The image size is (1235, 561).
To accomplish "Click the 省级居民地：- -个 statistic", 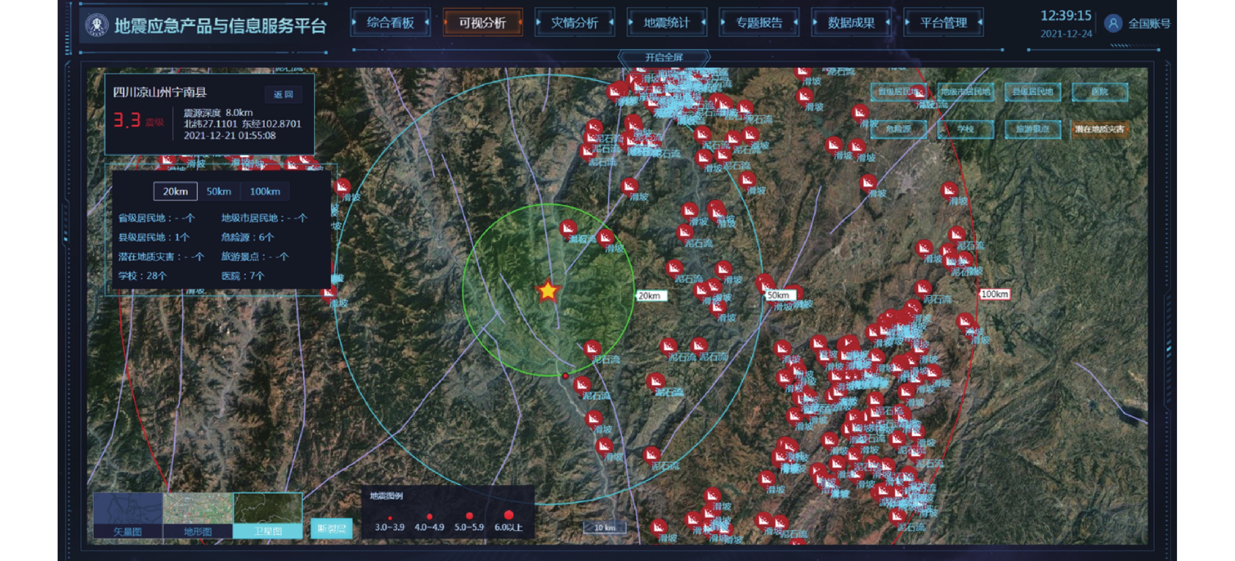I will 156,218.
